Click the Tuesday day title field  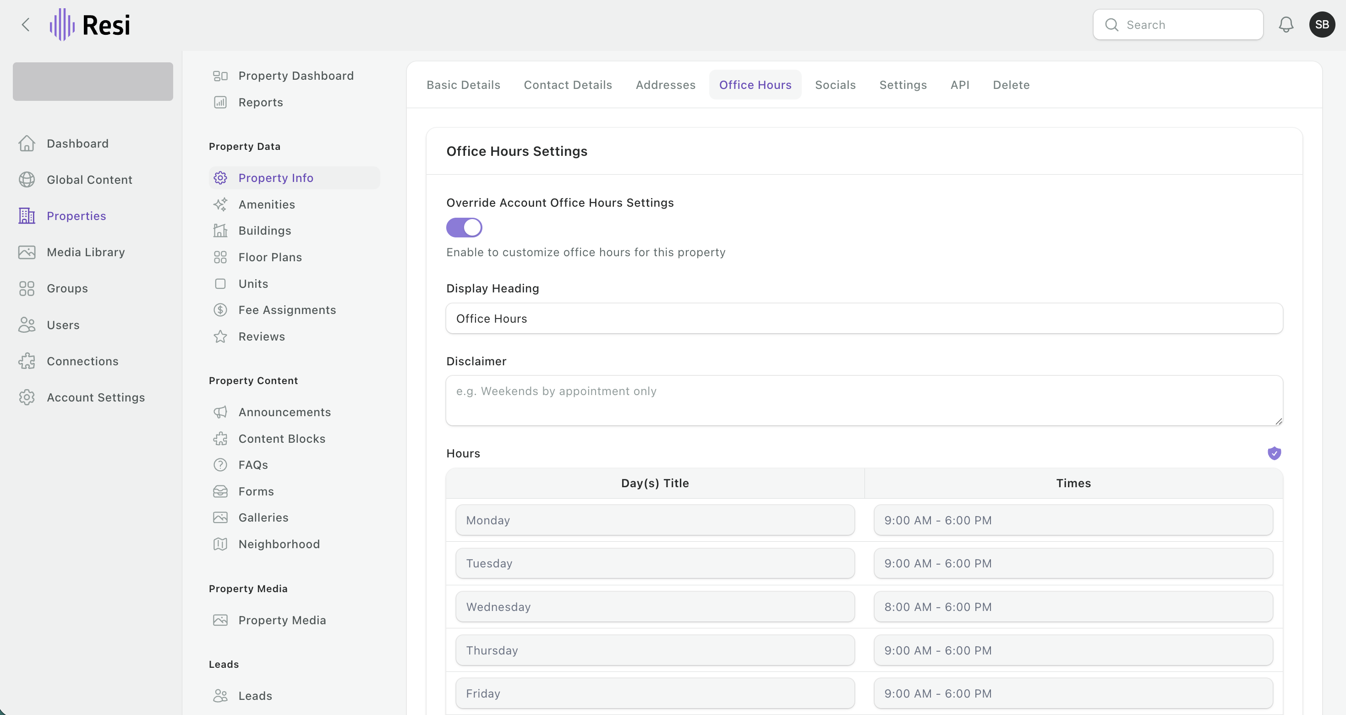point(655,563)
